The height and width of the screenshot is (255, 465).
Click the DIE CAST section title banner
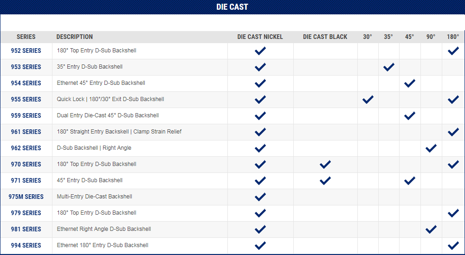[x=232, y=7]
